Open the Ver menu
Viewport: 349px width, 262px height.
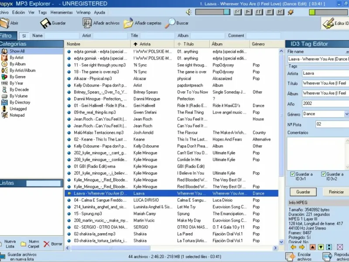(31, 13)
